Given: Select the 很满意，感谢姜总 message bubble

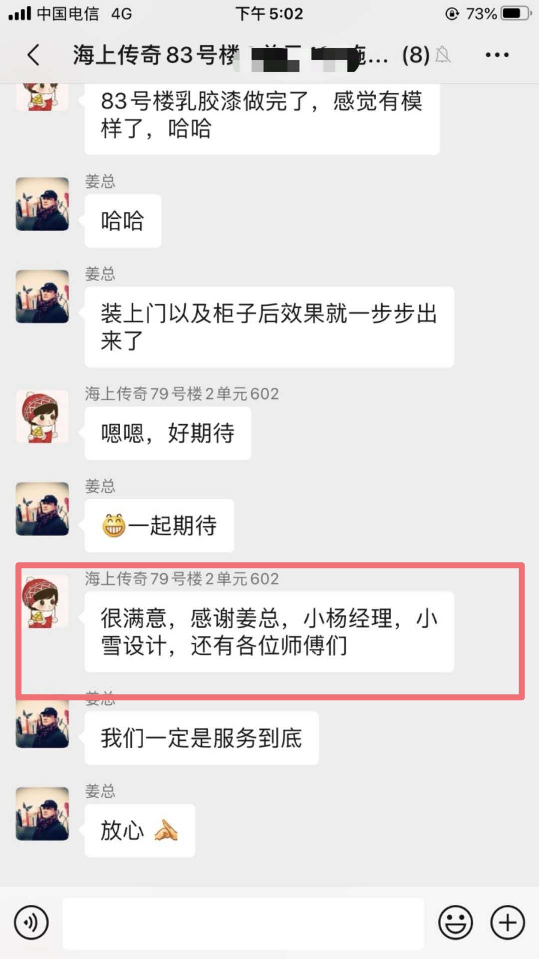Looking at the screenshot, I should pos(269,632).
